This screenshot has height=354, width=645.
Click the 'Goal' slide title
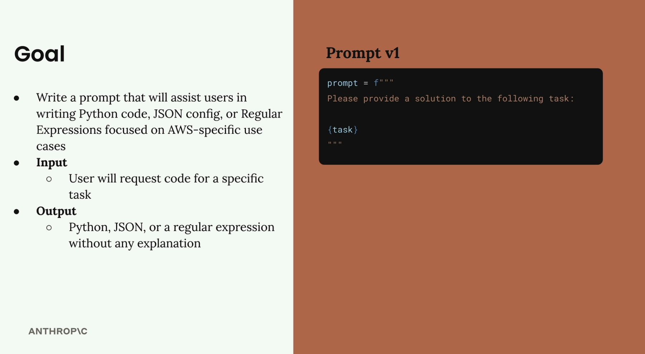(x=39, y=54)
